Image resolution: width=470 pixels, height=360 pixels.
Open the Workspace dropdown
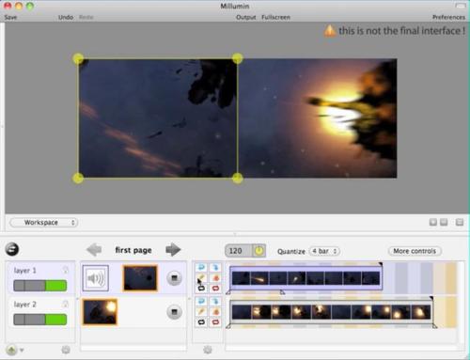(x=44, y=223)
